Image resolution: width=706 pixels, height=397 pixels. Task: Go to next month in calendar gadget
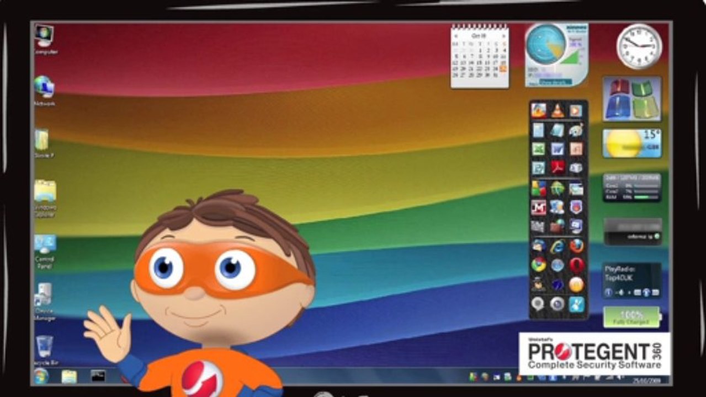(x=503, y=36)
